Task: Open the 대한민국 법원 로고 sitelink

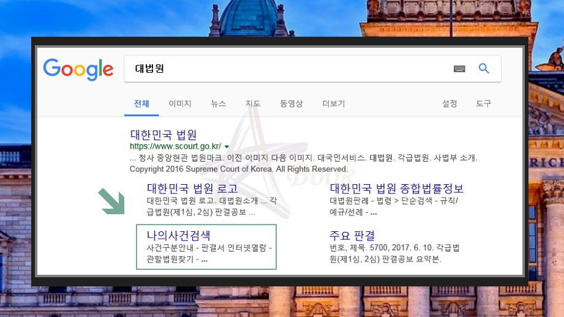Action: tap(192, 188)
